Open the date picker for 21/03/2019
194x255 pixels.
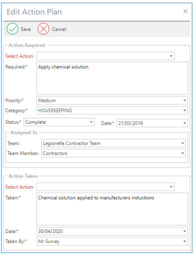[x=185, y=123]
